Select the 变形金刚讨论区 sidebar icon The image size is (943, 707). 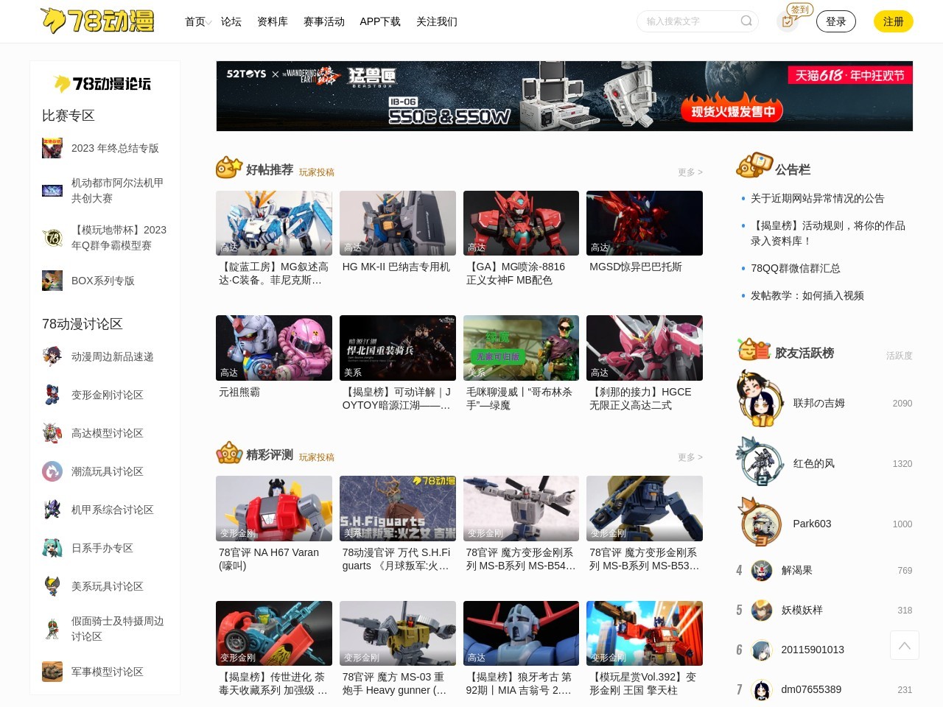[52, 395]
